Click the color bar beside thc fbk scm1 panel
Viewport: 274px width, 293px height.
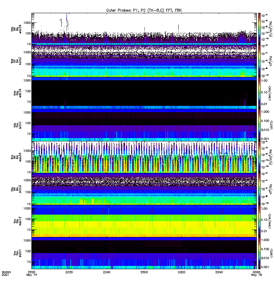coord(259,253)
